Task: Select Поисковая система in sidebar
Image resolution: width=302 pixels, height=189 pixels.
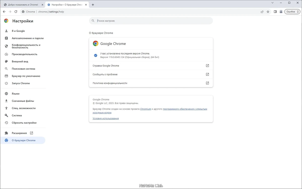Action: (23, 69)
